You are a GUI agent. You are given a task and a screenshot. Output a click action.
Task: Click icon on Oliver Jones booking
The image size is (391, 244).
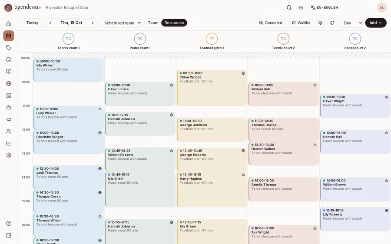(172, 85)
